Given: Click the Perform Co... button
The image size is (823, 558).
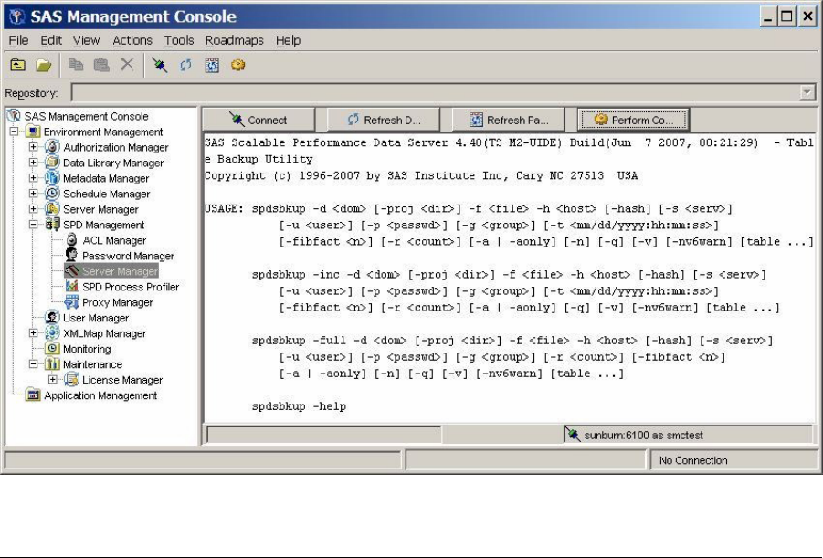Looking at the screenshot, I should [x=634, y=120].
